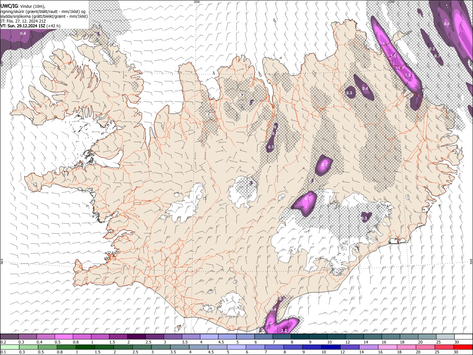Select the magenta 0.8–1 snow legend swatch
473x355 pixels.
pos(82,337)
